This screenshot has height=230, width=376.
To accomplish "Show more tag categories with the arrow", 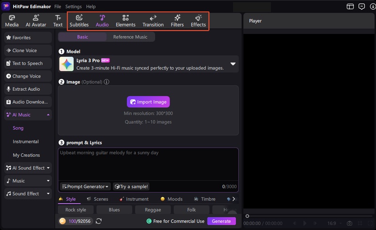I will pyautogui.click(x=234, y=199).
